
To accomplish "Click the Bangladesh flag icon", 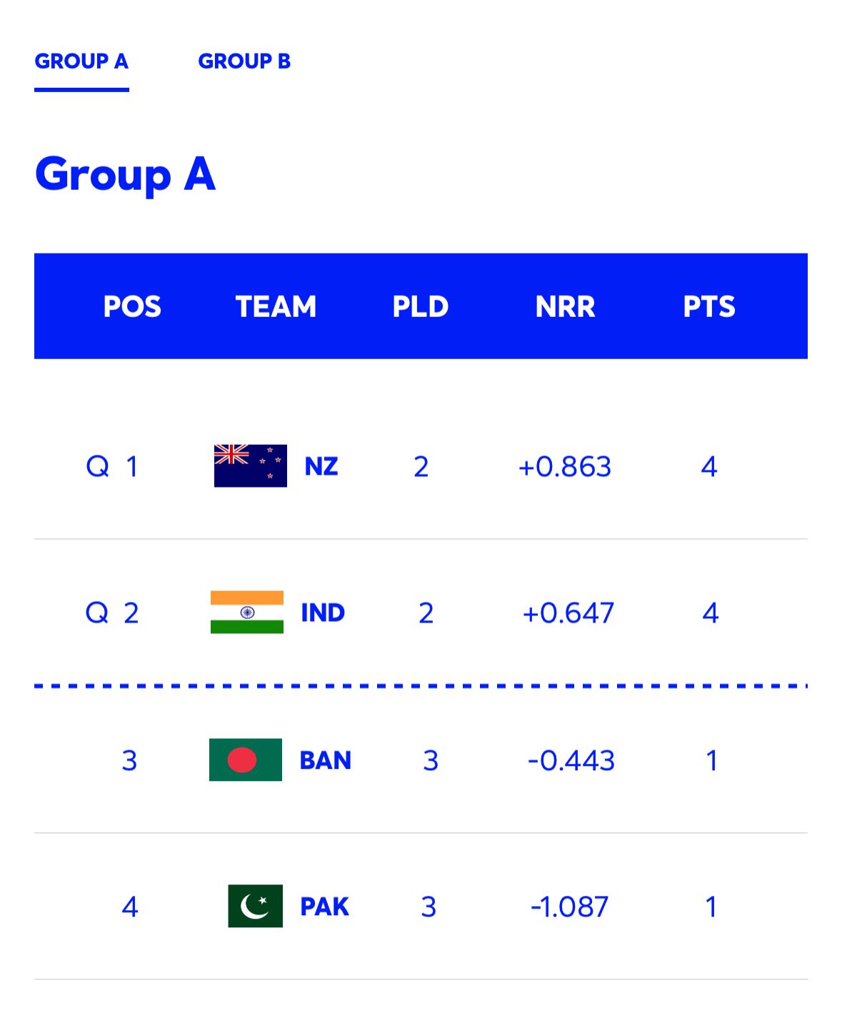I will tap(246, 760).
